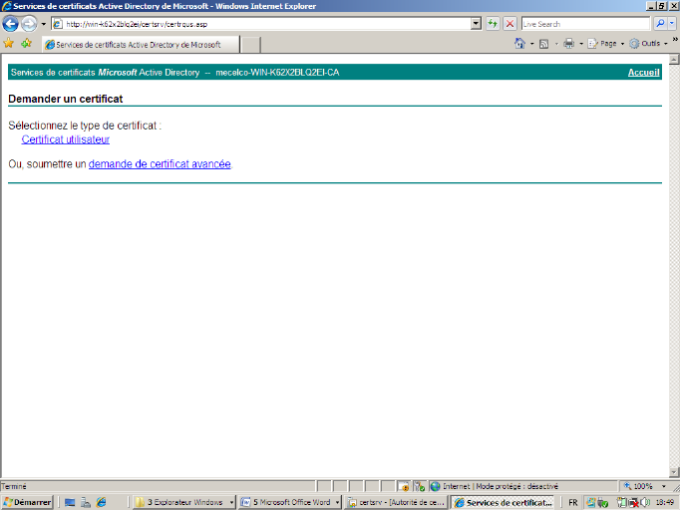Click the scrollbar down arrow
680x510 pixels.
[674, 472]
